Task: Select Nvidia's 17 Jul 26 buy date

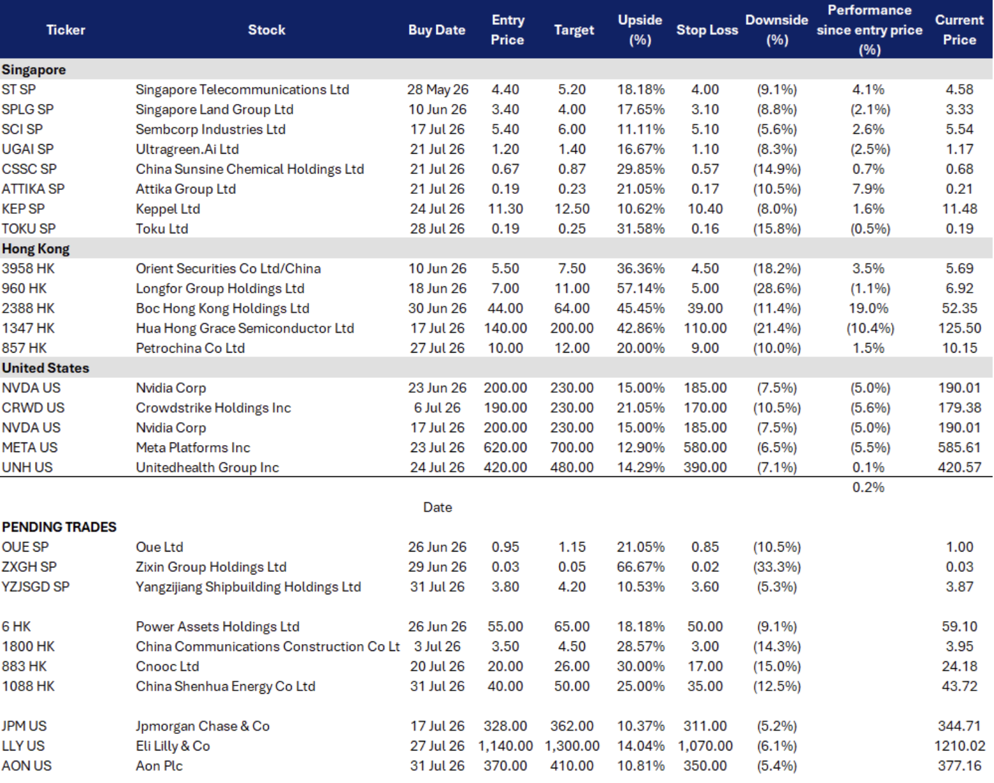Action: tap(437, 427)
